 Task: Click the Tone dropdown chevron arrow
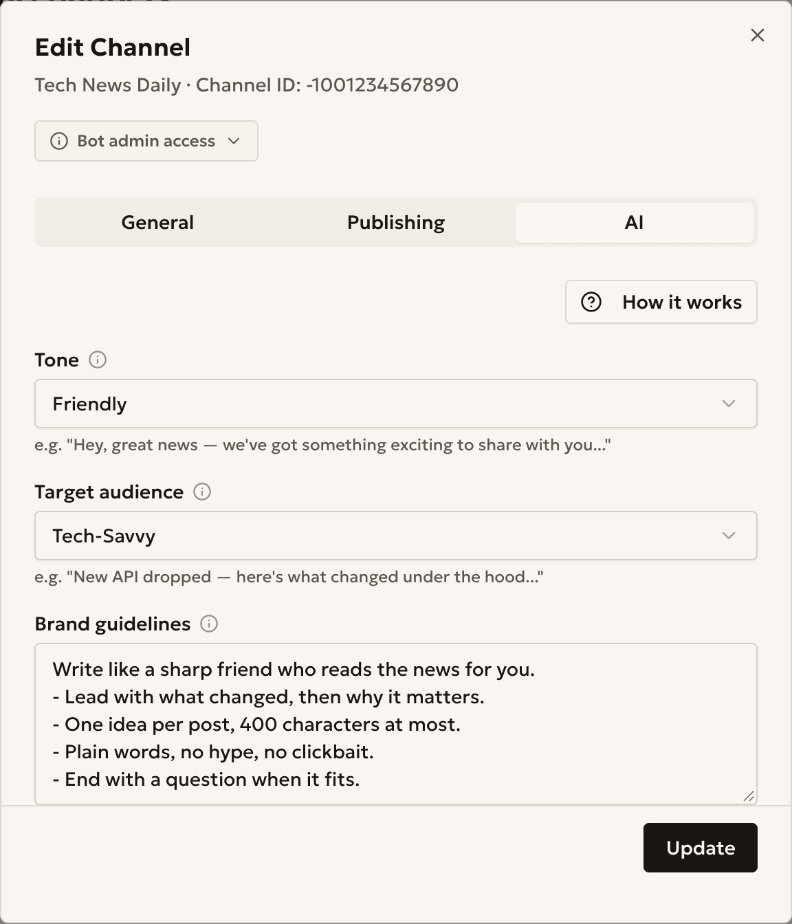click(x=729, y=404)
